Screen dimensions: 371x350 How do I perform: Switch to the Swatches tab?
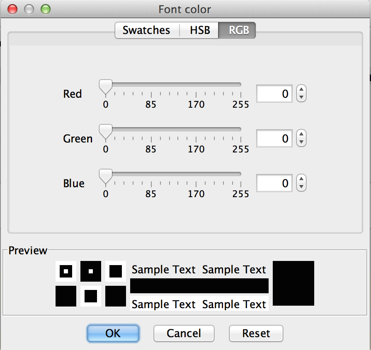[146, 30]
